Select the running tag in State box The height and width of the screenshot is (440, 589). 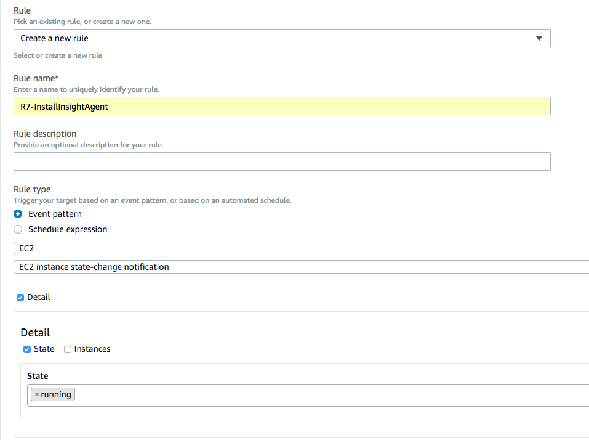click(56, 395)
